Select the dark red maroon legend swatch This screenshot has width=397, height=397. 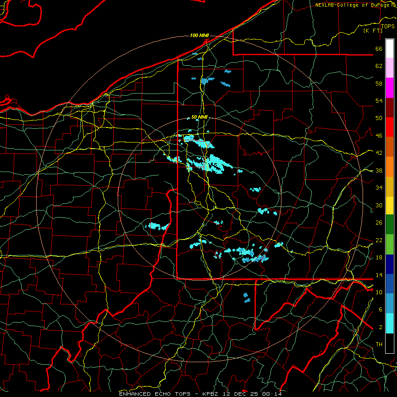[390, 108]
